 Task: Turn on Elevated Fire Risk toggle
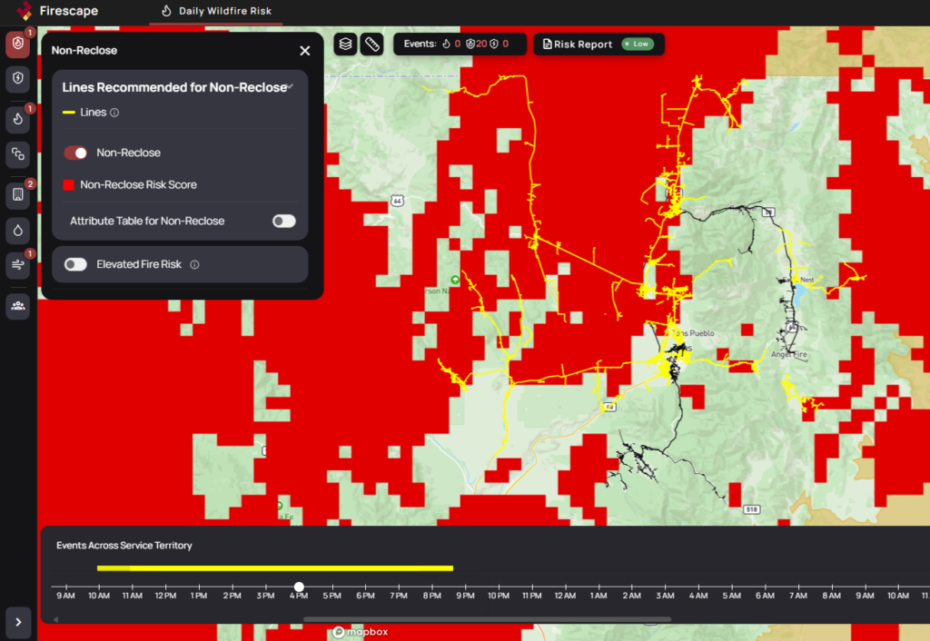coord(75,264)
